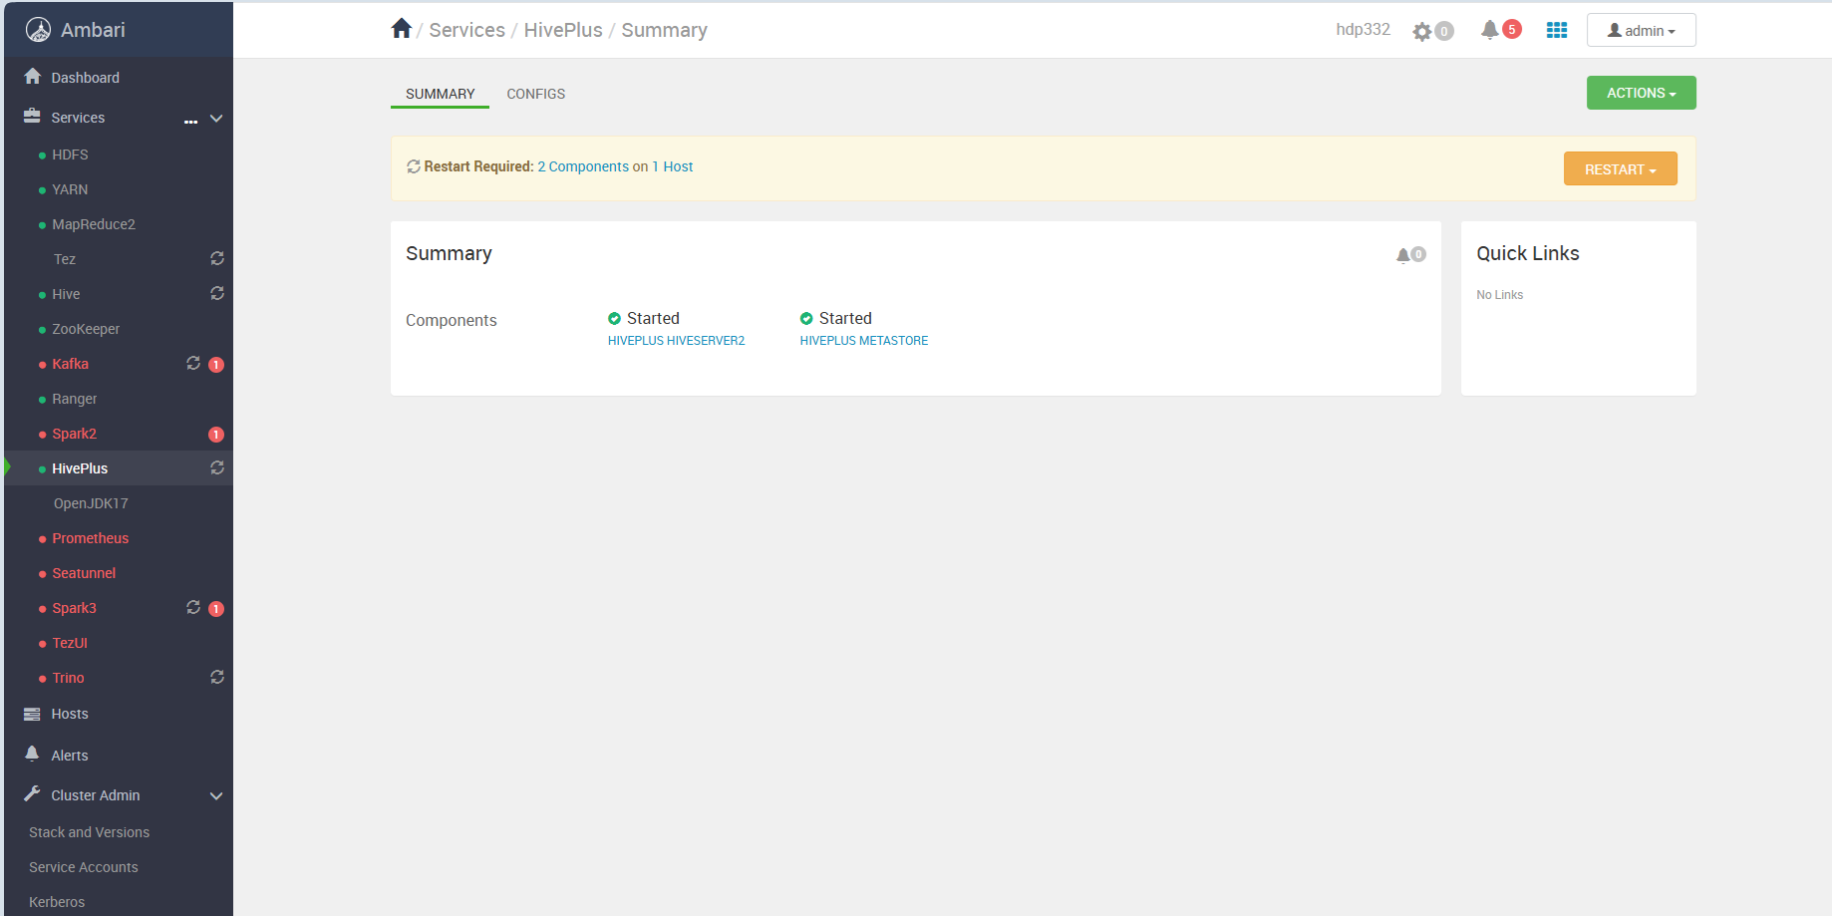
Task: Click the Kafka restart-required refresh icon
Action: (x=193, y=363)
